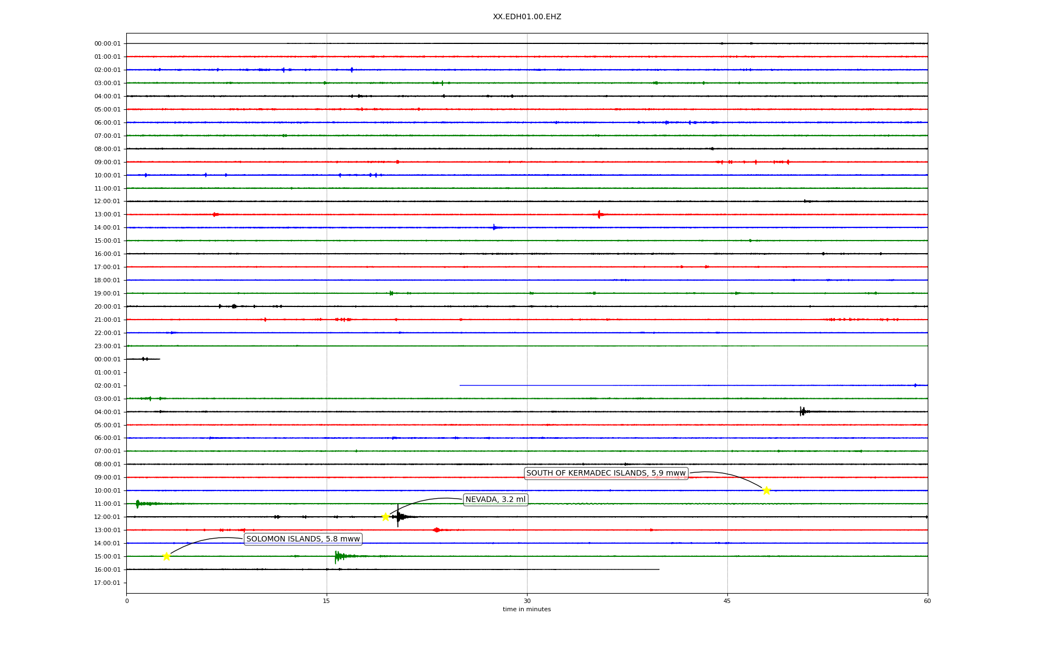Viewport: 1054px width, 659px height.
Task: Click the SOUTH OF KERMADEC ISLANDS, 5.9 mww label
Action: click(x=606, y=473)
